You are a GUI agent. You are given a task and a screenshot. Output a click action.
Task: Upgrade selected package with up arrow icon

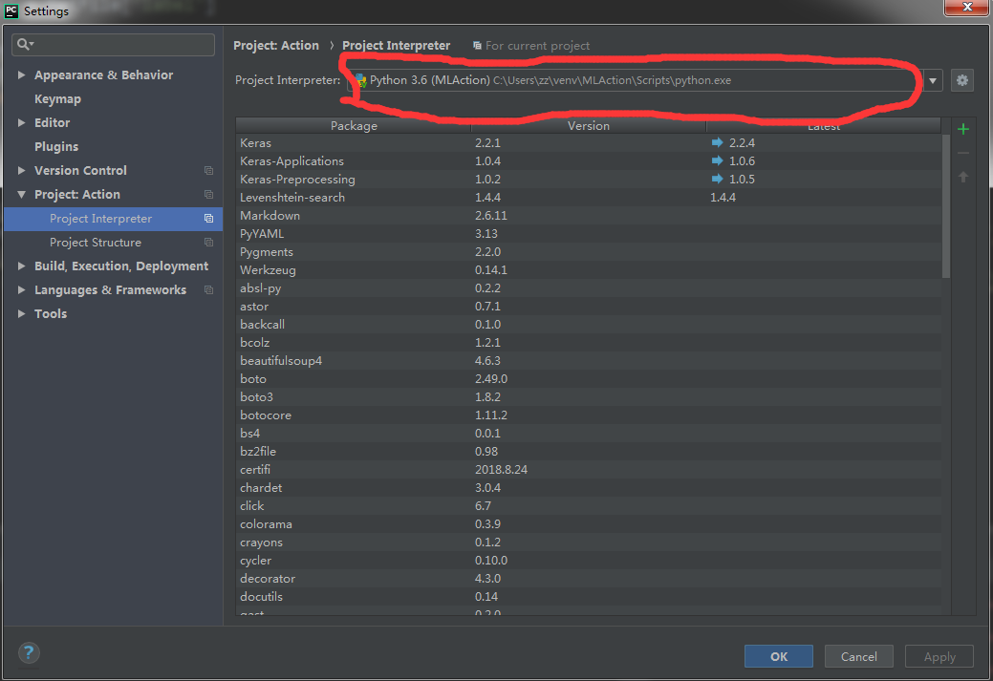click(x=962, y=176)
